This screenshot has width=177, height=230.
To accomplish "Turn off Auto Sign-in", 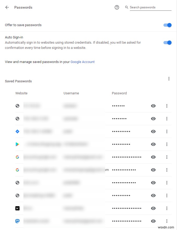I will [167, 43].
